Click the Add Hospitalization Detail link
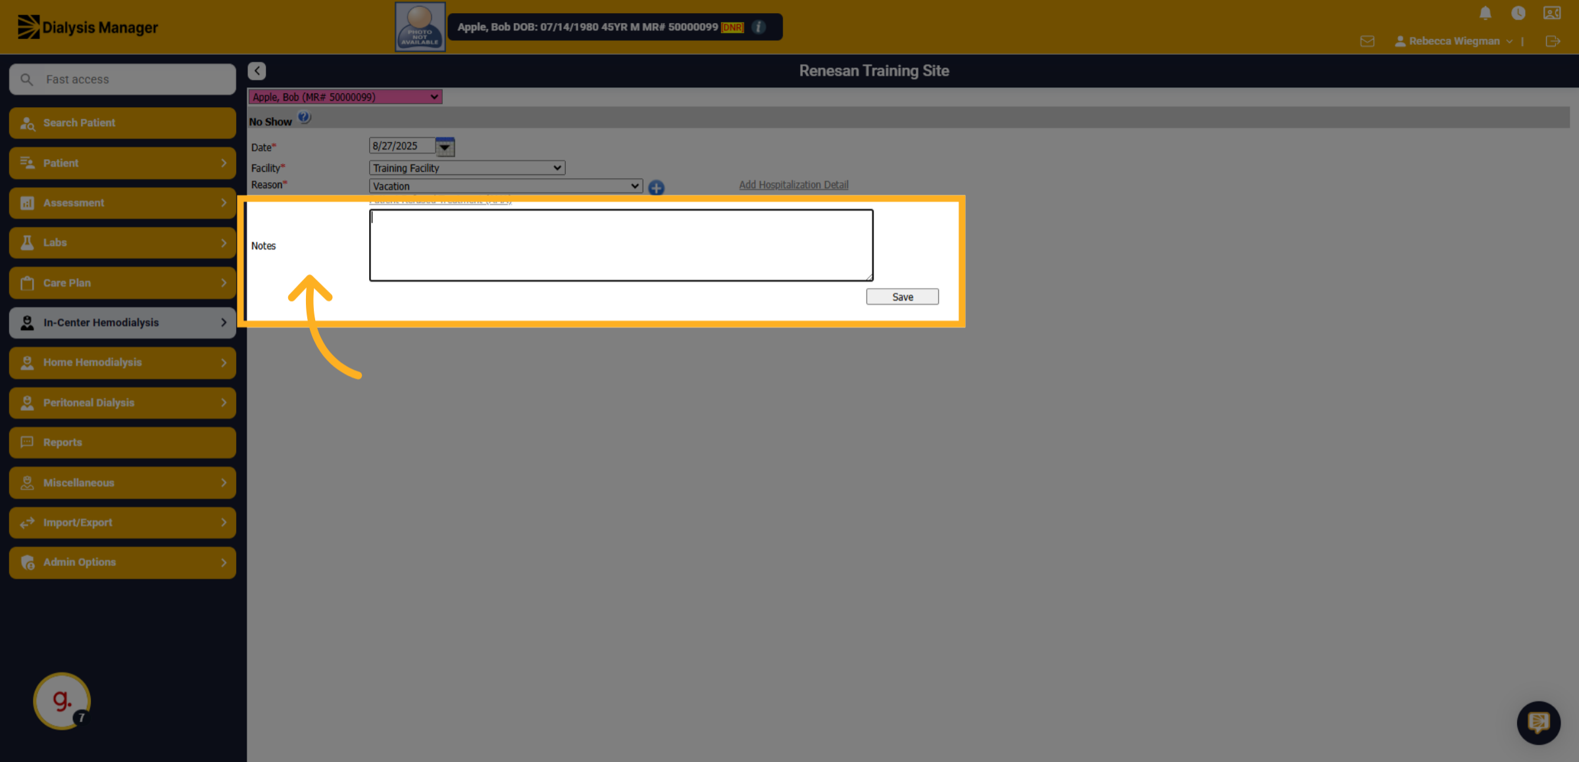The width and height of the screenshot is (1579, 762). (x=793, y=185)
